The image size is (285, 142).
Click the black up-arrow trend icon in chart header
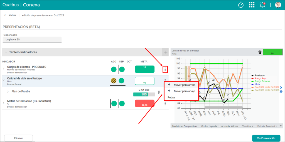pos(260,52)
